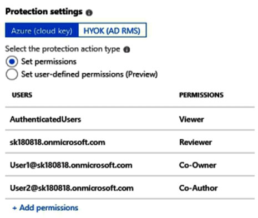
Task: Click the Co-Owner permission for User1
Action: (x=198, y=165)
